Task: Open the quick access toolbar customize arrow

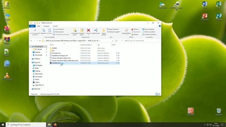Action: point(40,23)
